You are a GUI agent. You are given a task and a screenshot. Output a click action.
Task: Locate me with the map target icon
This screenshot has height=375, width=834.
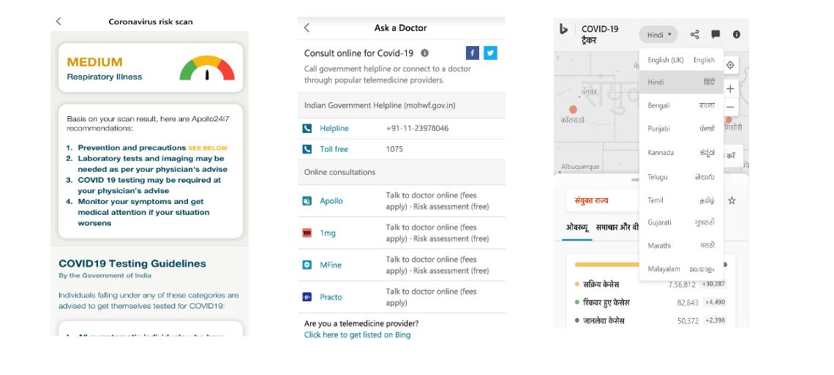[x=731, y=65]
